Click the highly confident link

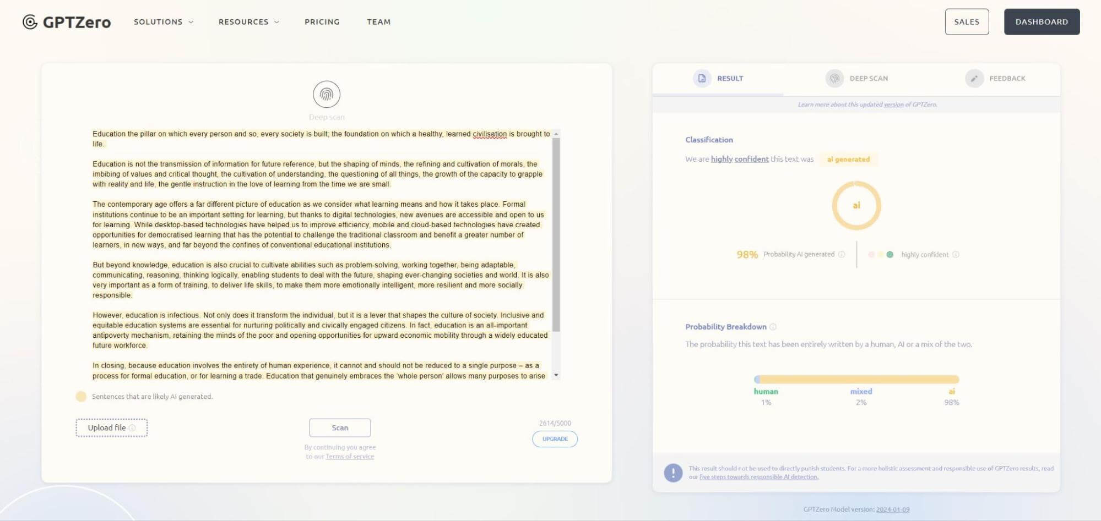point(740,159)
